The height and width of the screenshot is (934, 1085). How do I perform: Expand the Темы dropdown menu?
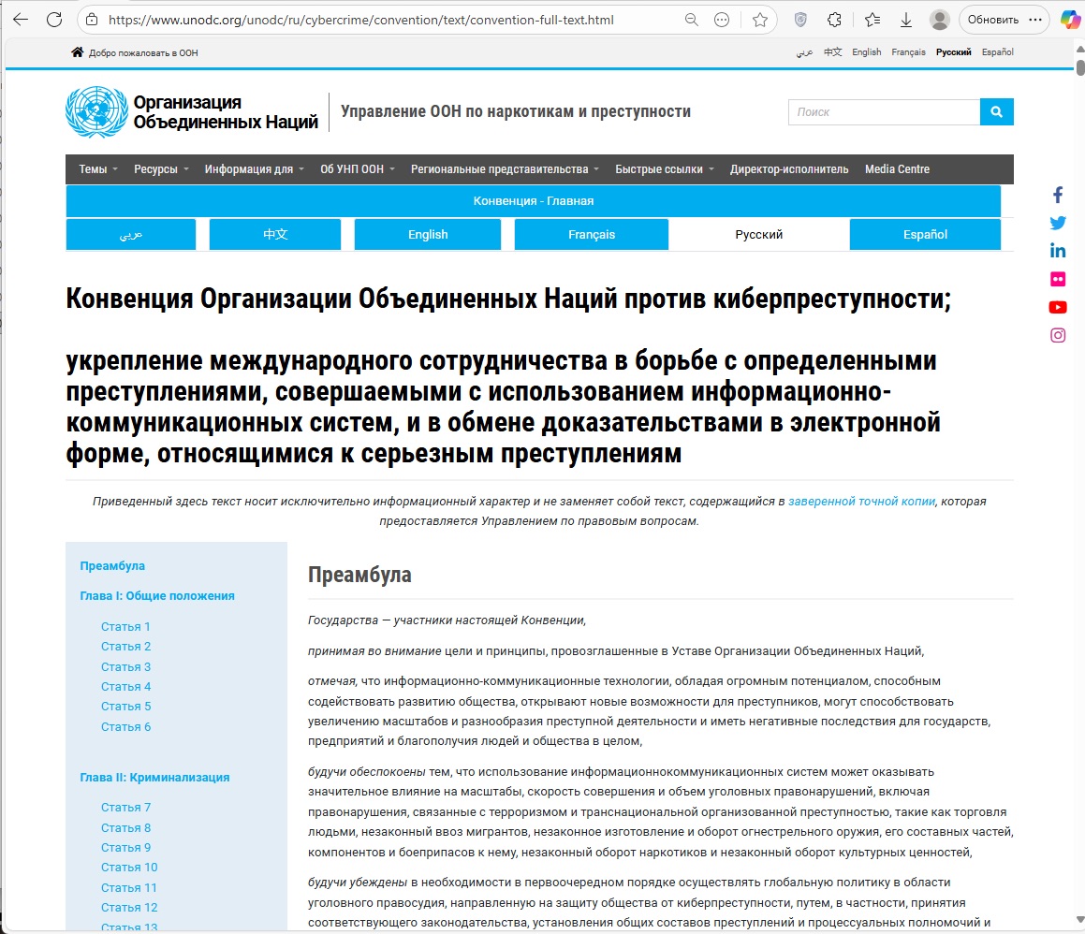point(97,169)
